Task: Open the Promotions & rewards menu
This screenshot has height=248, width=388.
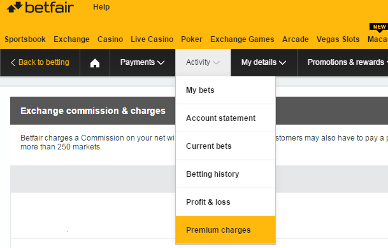Action: (347, 62)
